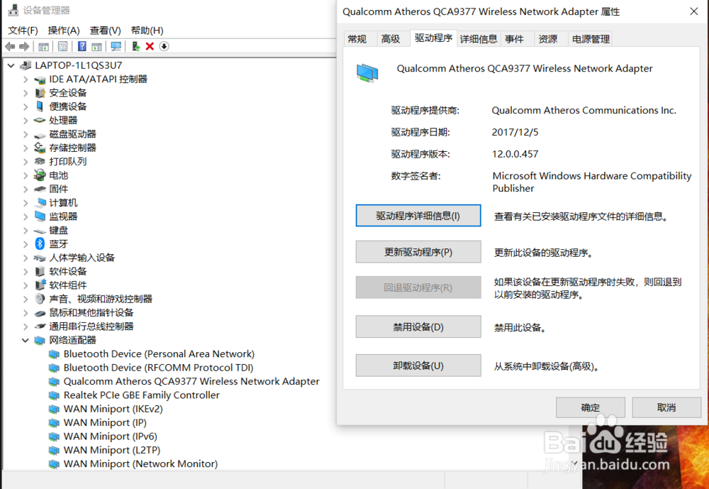Open the 操作(A) menu
709x489 pixels.
pos(64,31)
